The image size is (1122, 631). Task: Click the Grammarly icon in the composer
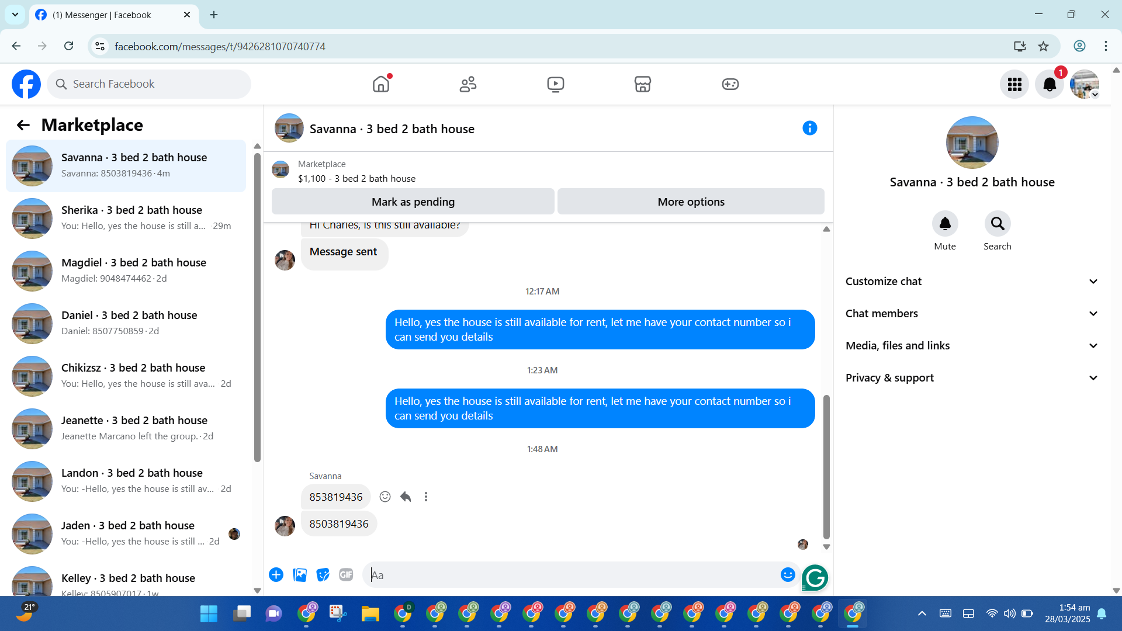point(815,578)
